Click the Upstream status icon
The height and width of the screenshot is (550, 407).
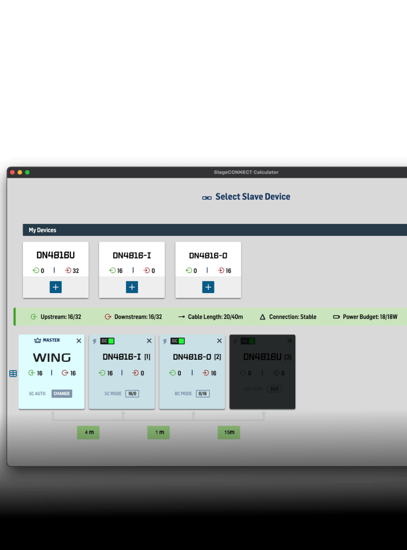pyautogui.click(x=34, y=317)
